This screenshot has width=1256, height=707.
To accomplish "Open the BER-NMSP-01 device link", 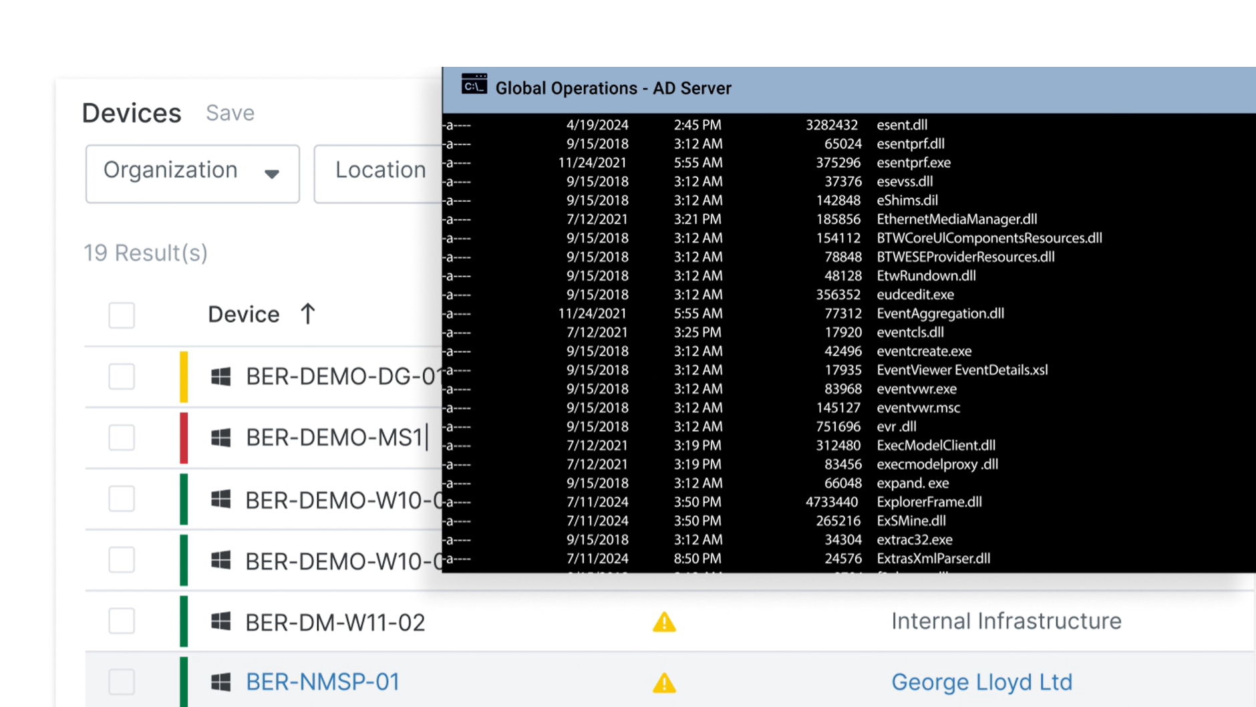I will pos(323,682).
